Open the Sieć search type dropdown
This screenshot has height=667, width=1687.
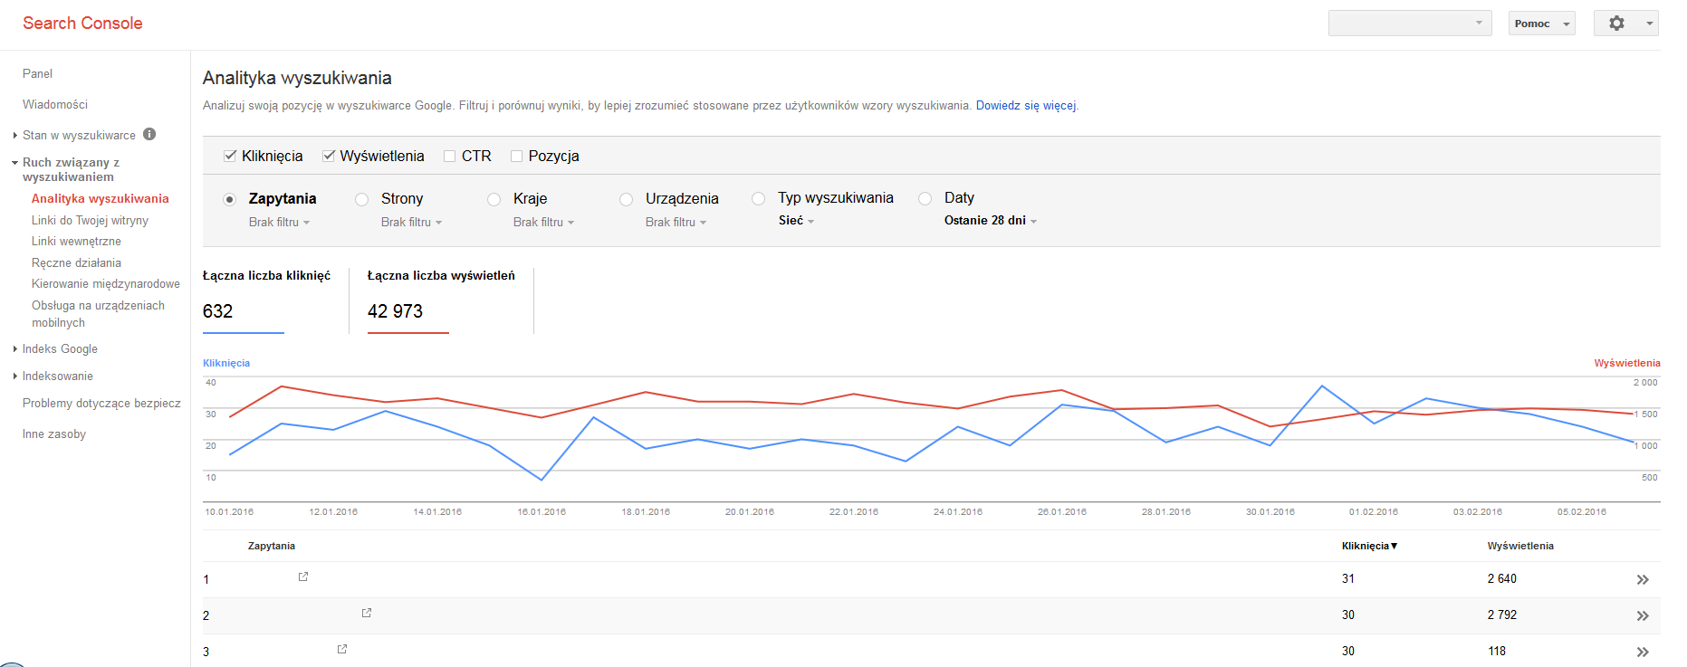[x=796, y=221]
